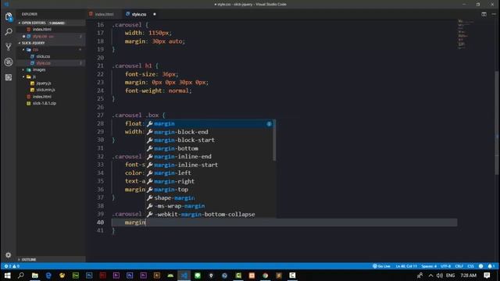Choose the shape-margin suggestion
The image size is (500, 281).
click(209, 197)
